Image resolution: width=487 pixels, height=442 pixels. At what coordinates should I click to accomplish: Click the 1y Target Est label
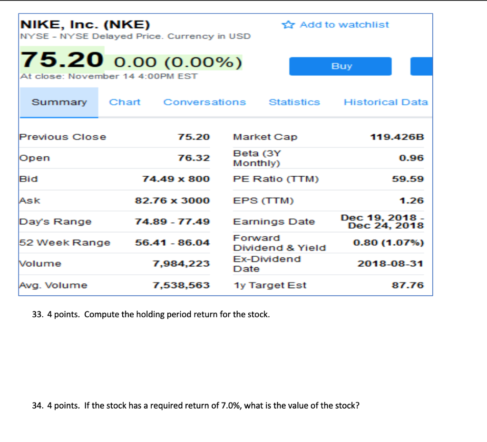point(270,285)
